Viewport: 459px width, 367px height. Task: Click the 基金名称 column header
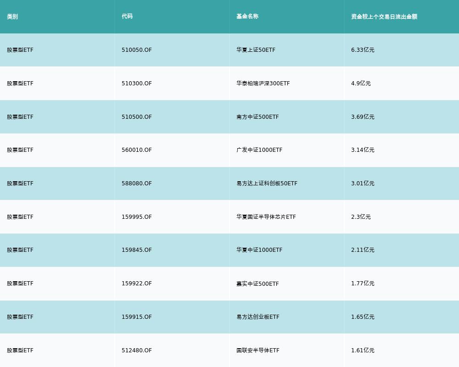247,17
